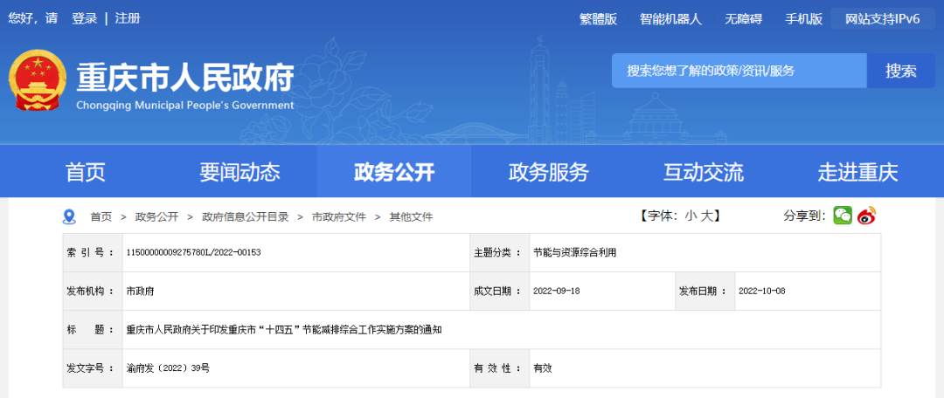Open the 智能机器人 assistant link
The image size is (944, 398).
coord(670,19)
